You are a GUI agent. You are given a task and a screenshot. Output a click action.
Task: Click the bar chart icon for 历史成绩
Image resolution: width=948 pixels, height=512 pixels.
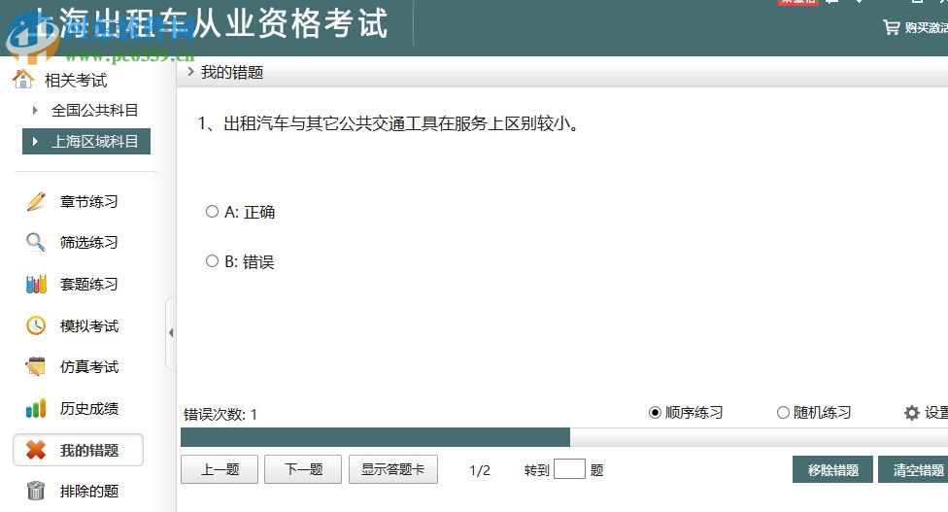click(36, 409)
